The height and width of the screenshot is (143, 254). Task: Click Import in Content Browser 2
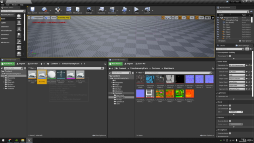point(129,64)
